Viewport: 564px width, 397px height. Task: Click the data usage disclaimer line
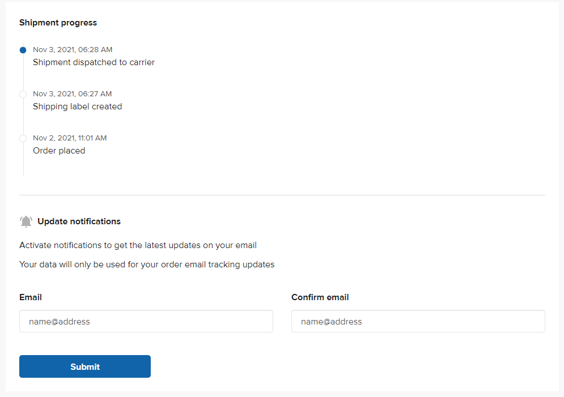tap(147, 264)
